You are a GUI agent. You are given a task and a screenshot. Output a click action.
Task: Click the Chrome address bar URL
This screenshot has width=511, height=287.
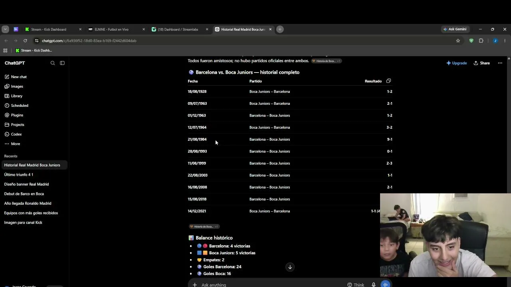point(89,41)
